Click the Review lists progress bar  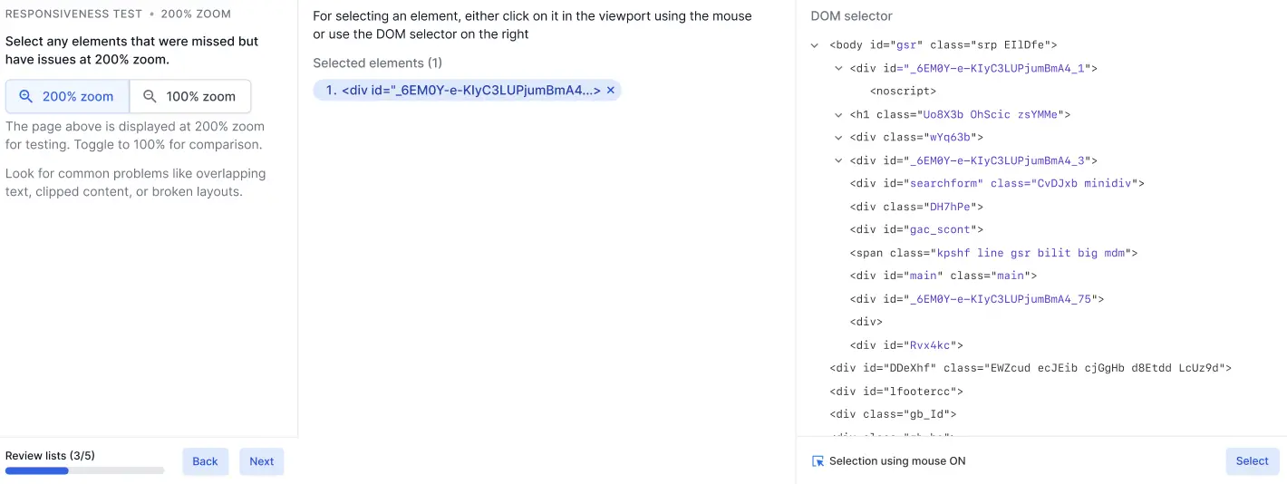(84, 470)
